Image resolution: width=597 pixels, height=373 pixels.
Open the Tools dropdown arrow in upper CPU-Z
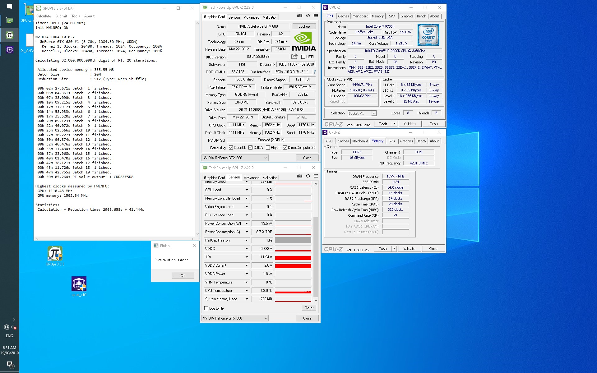(x=394, y=124)
